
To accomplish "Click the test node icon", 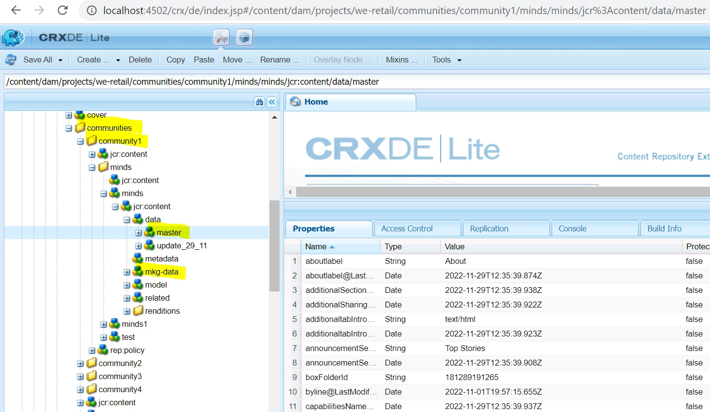I will click(x=115, y=336).
